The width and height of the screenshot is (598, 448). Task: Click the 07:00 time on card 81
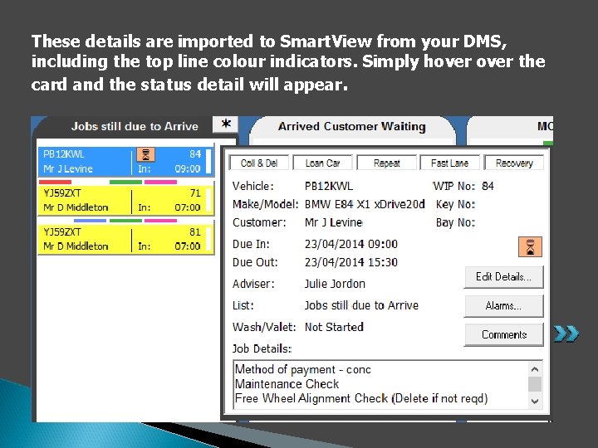tap(187, 246)
